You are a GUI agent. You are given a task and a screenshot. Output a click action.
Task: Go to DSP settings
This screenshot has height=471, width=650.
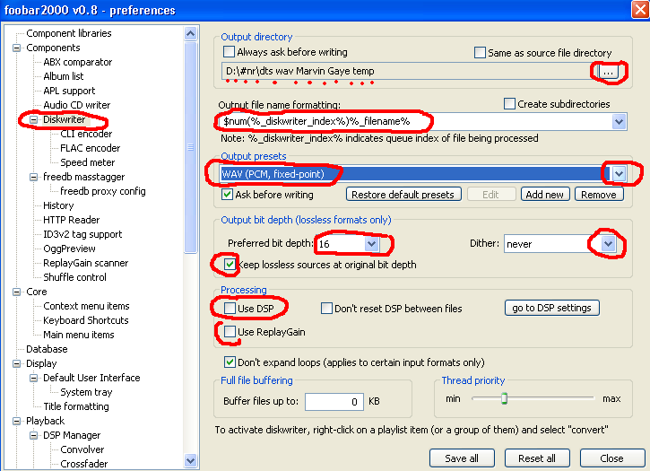click(551, 308)
